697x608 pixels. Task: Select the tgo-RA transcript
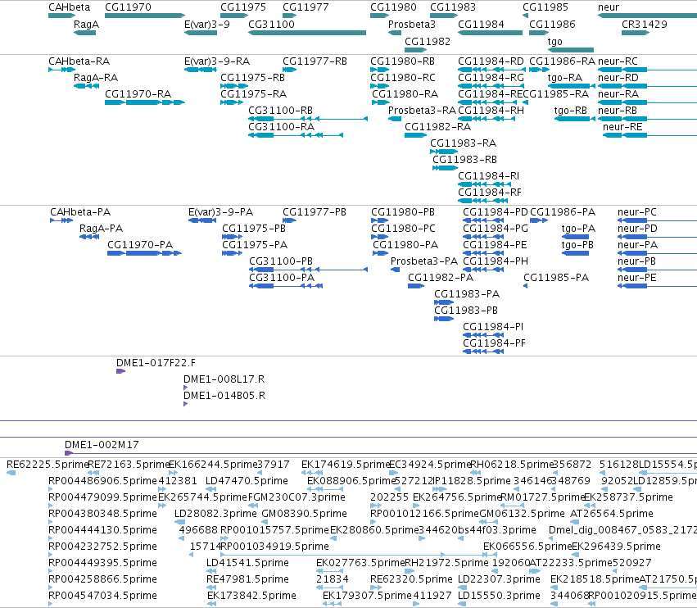coord(571,86)
